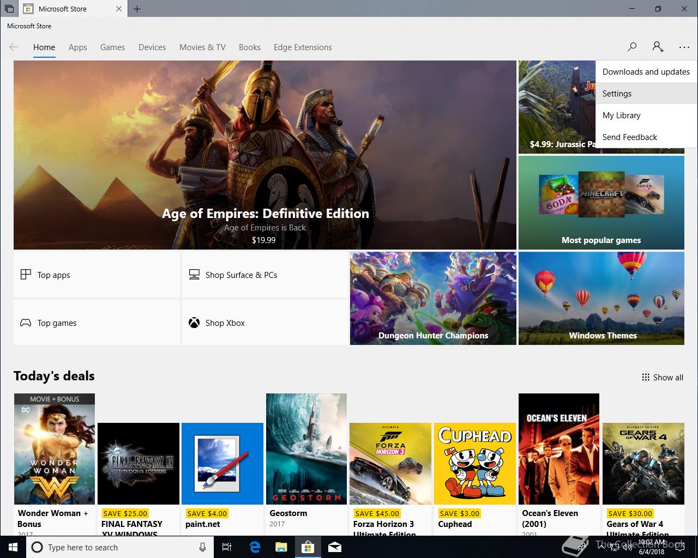Image resolution: width=698 pixels, height=558 pixels.
Task: Open Gears of War 4 deal
Action: [643, 478]
